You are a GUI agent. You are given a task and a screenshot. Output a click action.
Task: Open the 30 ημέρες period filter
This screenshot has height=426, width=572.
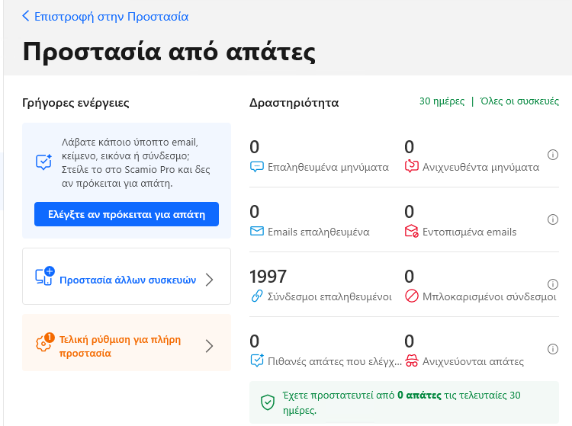click(x=442, y=102)
